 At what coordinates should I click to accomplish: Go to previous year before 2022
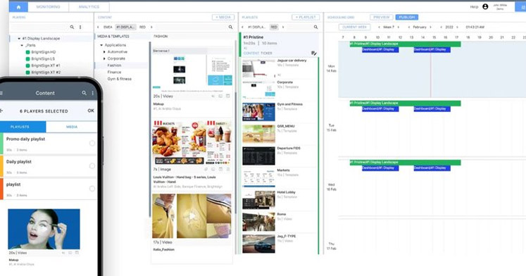tap(441, 27)
